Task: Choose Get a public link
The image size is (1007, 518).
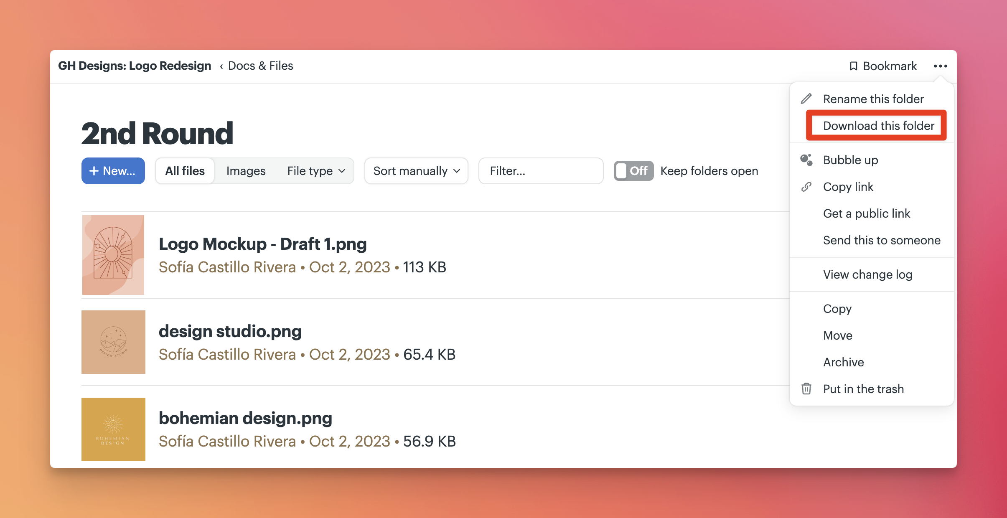Action: 866,213
